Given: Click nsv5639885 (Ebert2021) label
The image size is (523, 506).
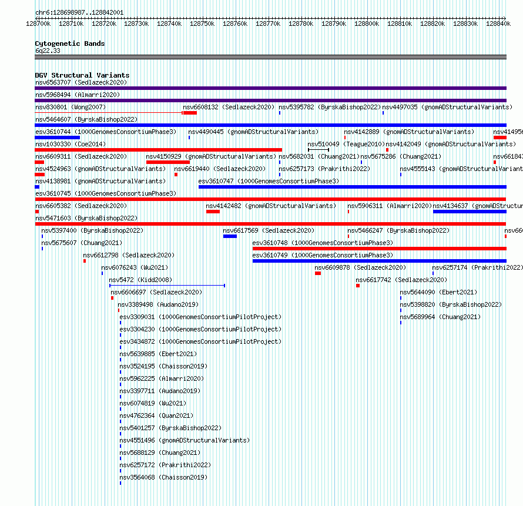Looking at the screenshot, I should coord(158,354).
